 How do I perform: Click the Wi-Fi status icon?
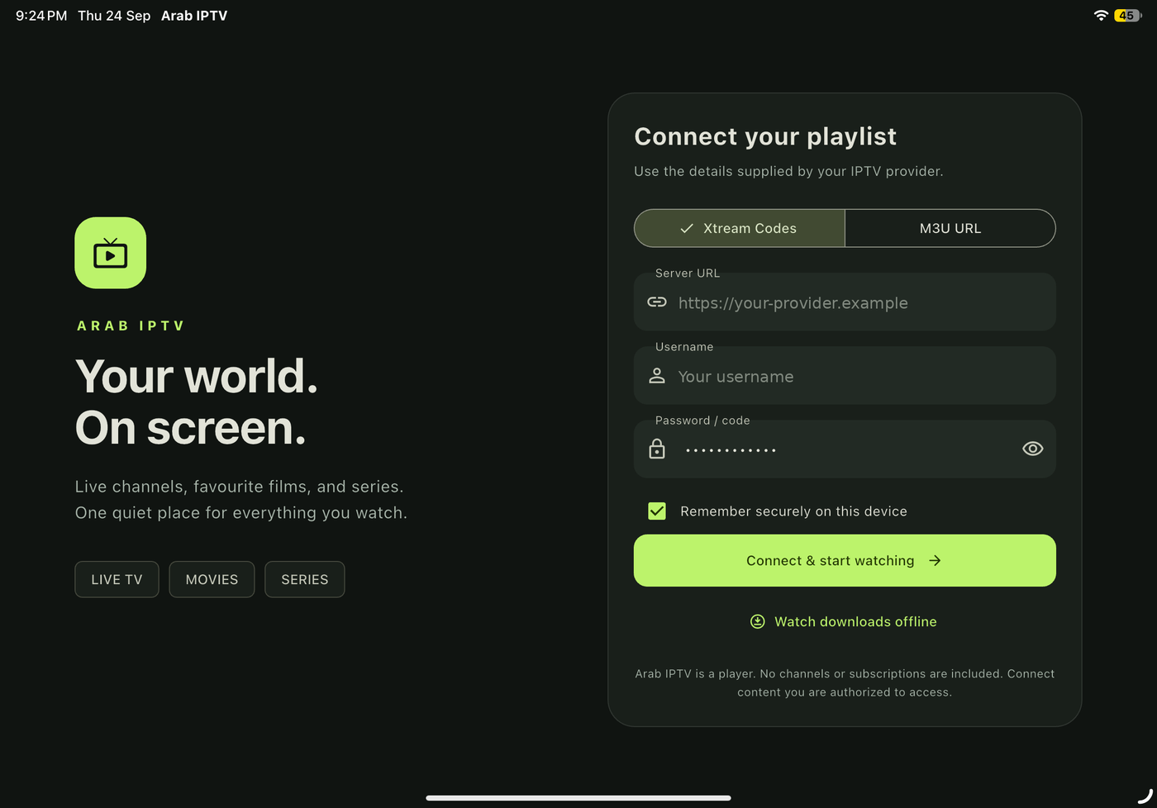click(x=1101, y=15)
